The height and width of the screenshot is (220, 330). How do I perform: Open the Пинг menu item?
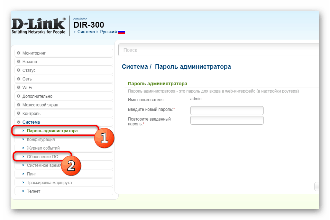pos(64,174)
